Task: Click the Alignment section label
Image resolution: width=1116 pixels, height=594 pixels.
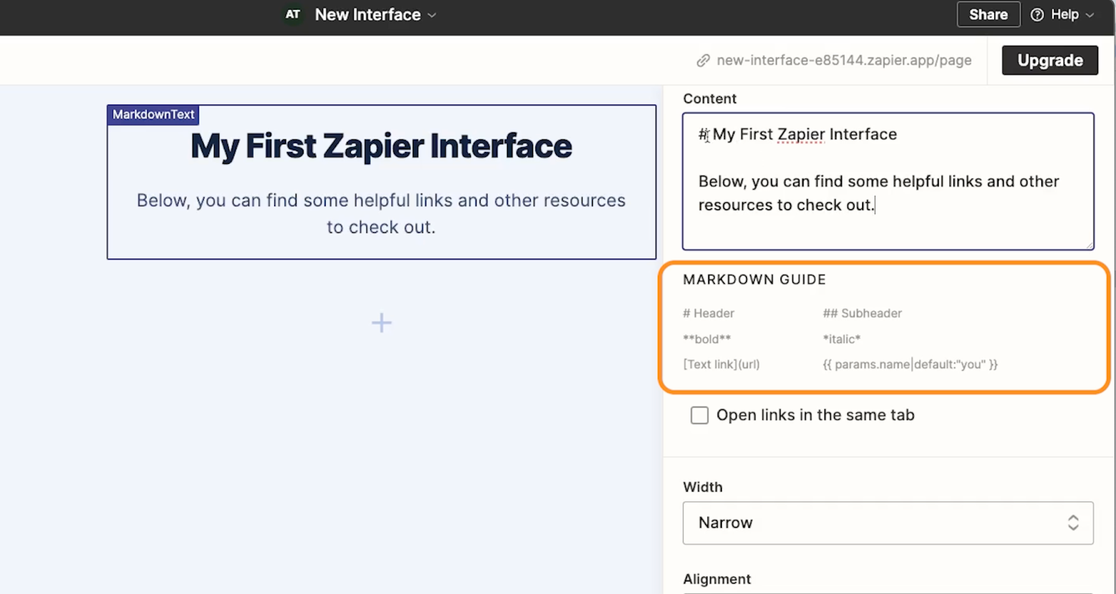Action: click(x=717, y=579)
